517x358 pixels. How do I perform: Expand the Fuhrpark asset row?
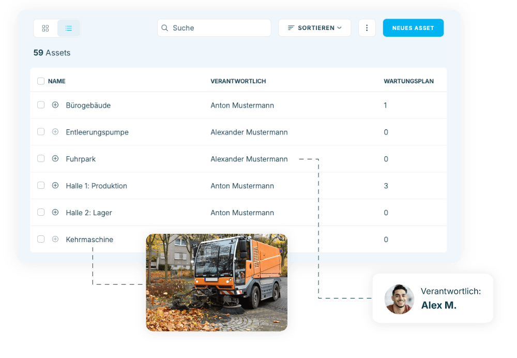tap(55, 159)
